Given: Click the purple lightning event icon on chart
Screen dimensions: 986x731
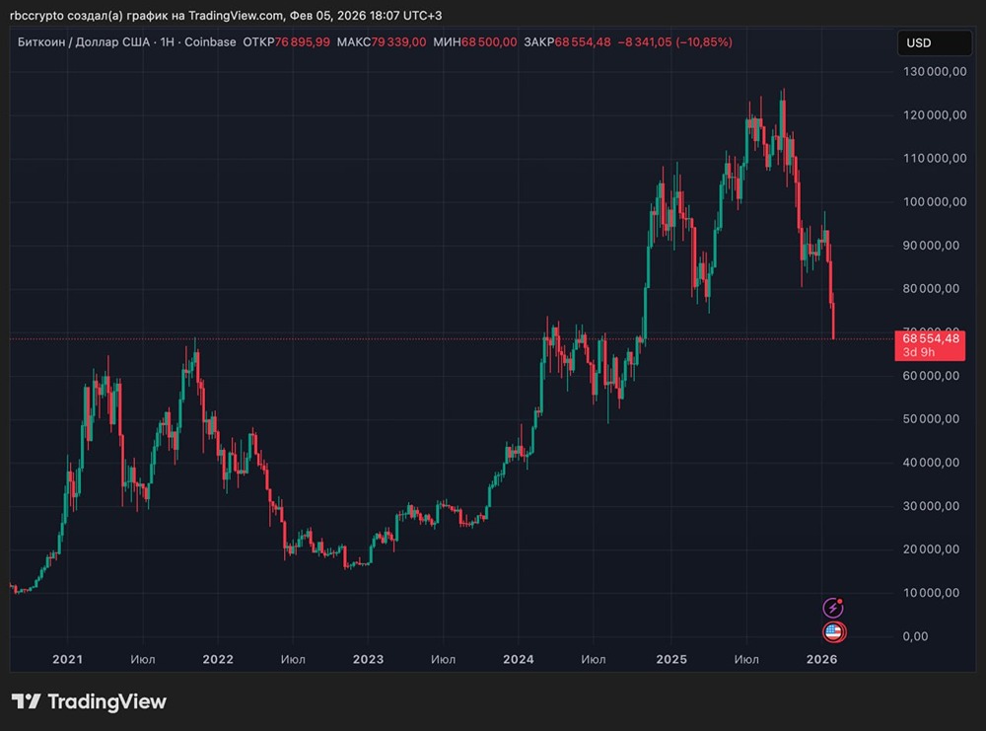Looking at the screenshot, I should tap(833, 607).
